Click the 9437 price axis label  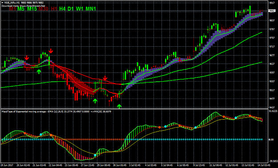coord(272,108)
